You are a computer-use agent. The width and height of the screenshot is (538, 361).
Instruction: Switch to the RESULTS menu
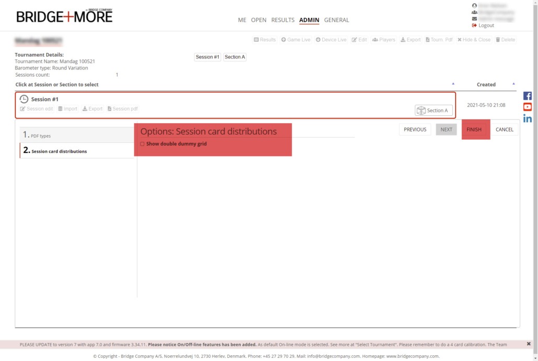pyautogui.click(x=283, y=20)
